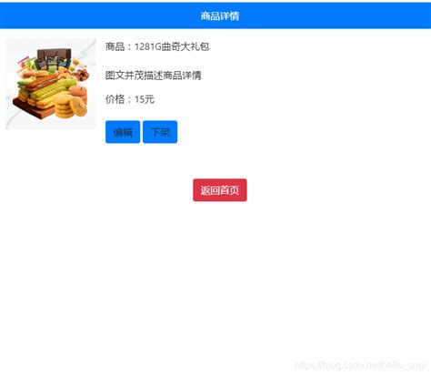Click the 价格：15元 price line
The height and width of the screenshot is (376, 431).
tap(130, 99)
